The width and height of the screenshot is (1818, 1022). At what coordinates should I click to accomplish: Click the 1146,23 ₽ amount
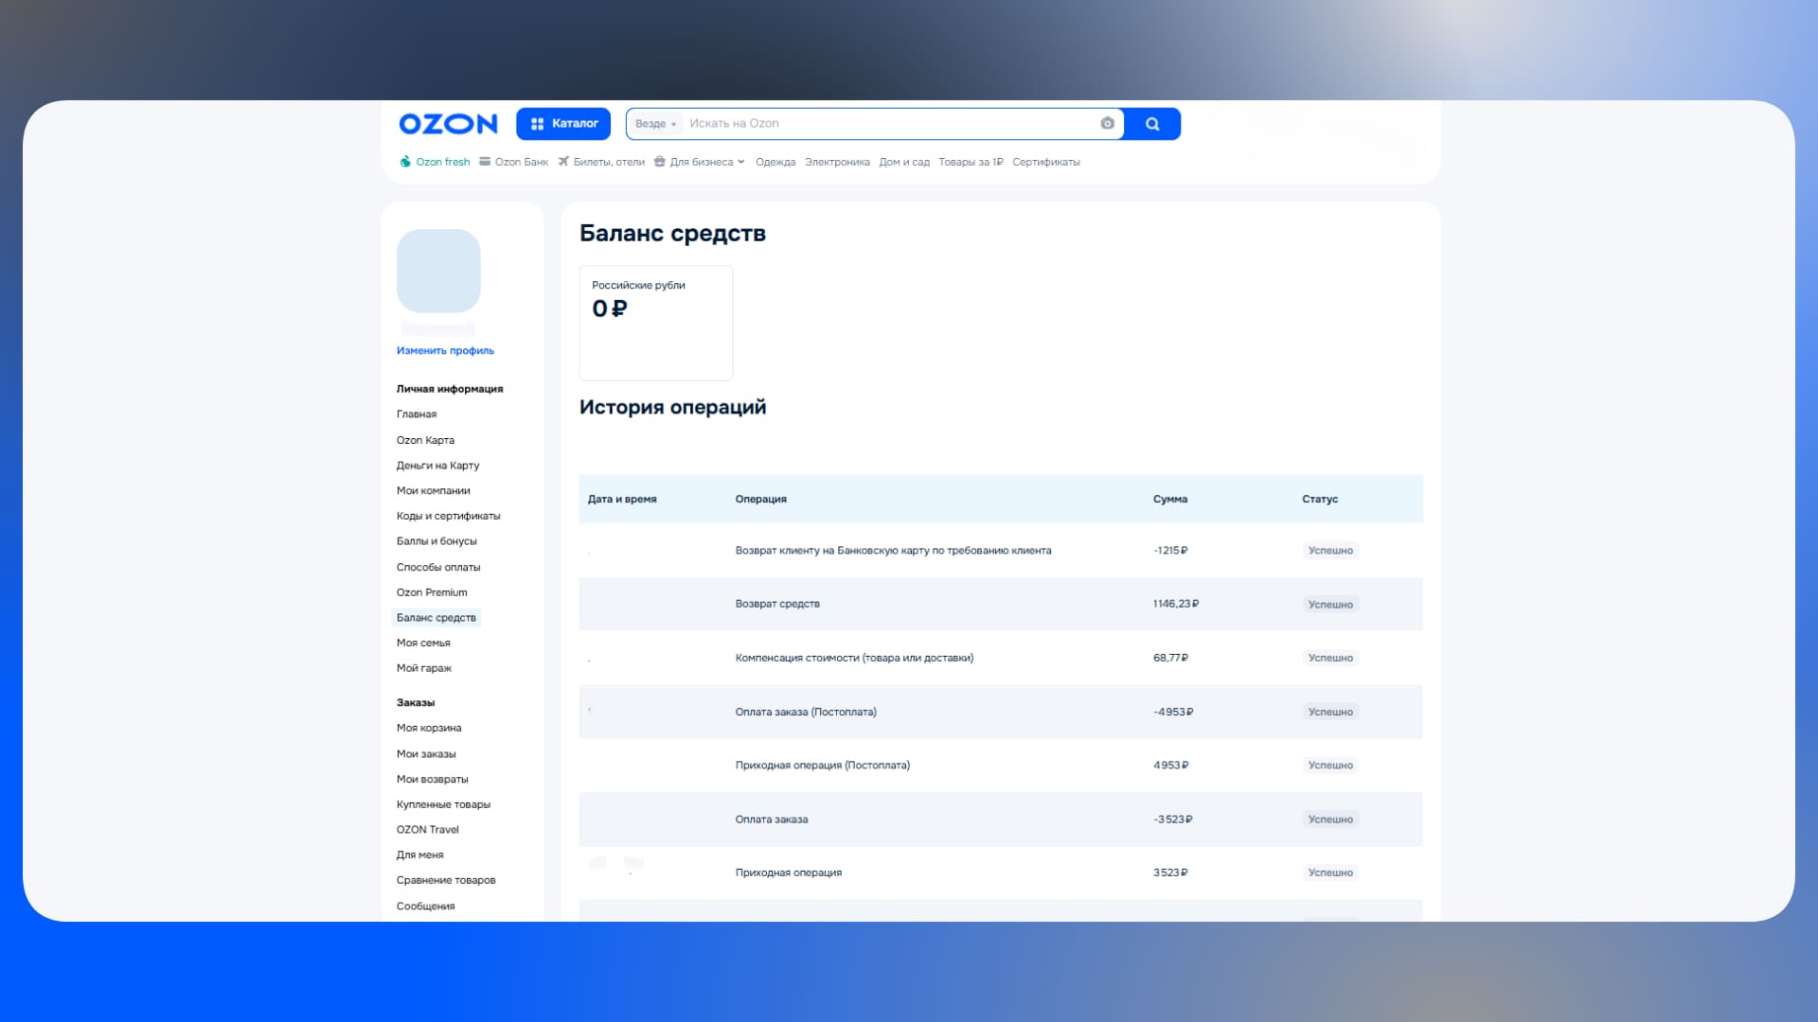click(1176, 604)
